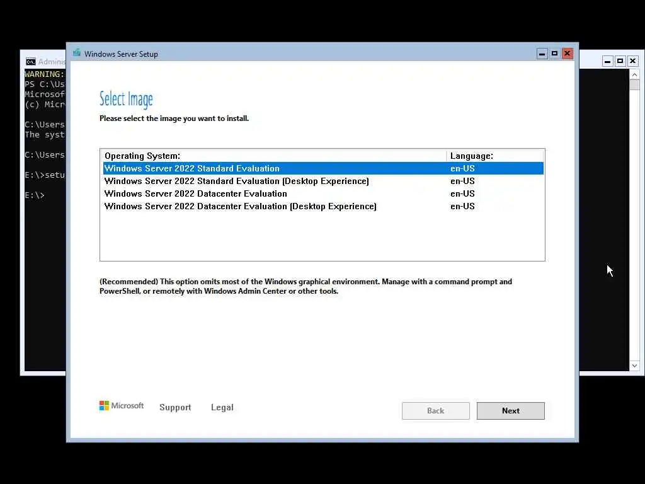This screenshot has width=645, height=484.
Task: Choose Standard Evaluation (Desktop Experience) image
Action: tap(323, 181)
